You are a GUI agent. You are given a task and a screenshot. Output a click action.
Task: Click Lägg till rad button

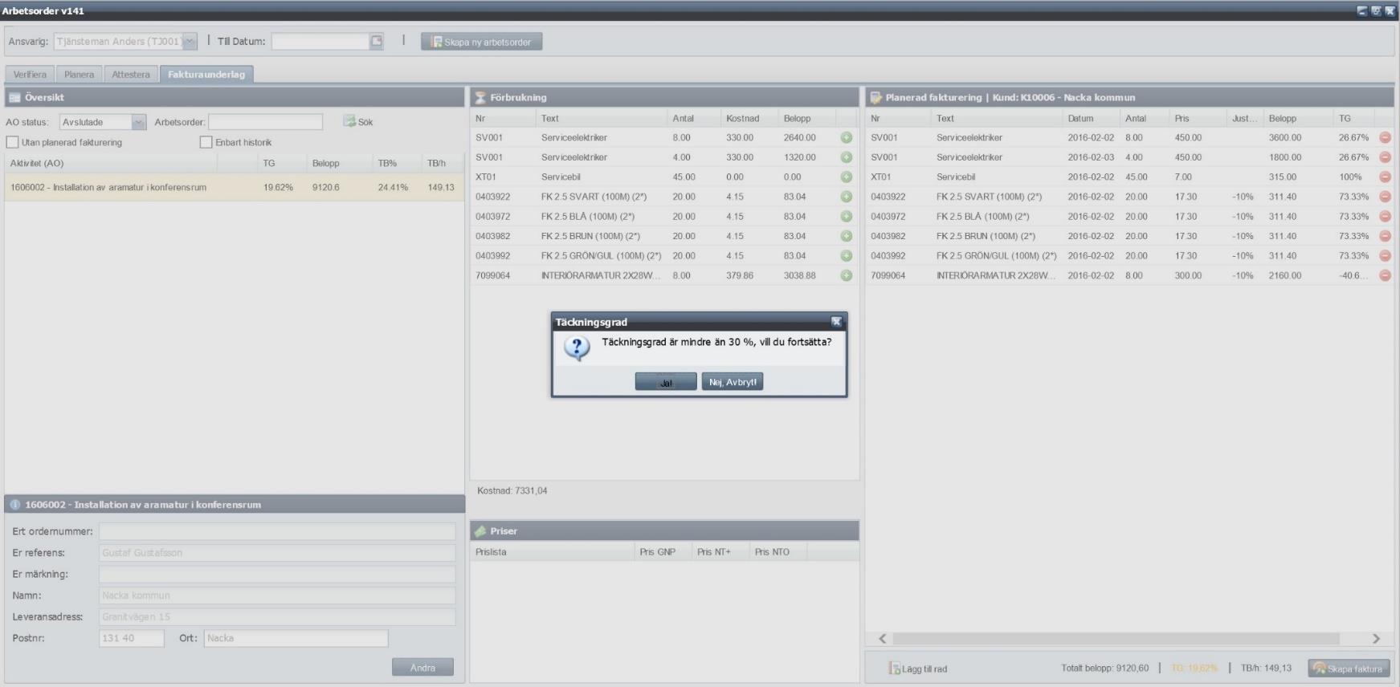(918, 669)
